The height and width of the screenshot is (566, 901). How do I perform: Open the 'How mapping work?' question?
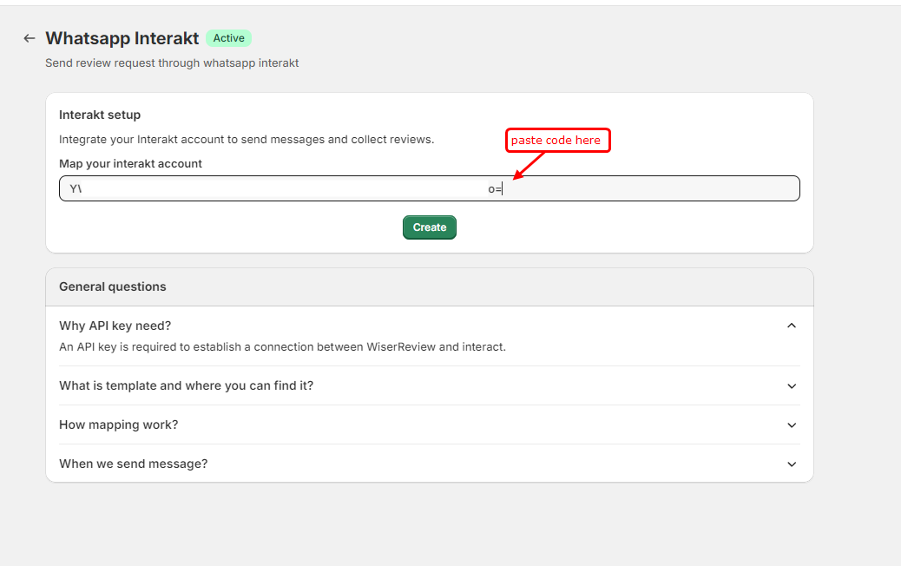(x=118, y=424)
